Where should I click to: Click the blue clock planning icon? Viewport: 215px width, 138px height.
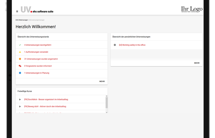click(x=20, y=73)
